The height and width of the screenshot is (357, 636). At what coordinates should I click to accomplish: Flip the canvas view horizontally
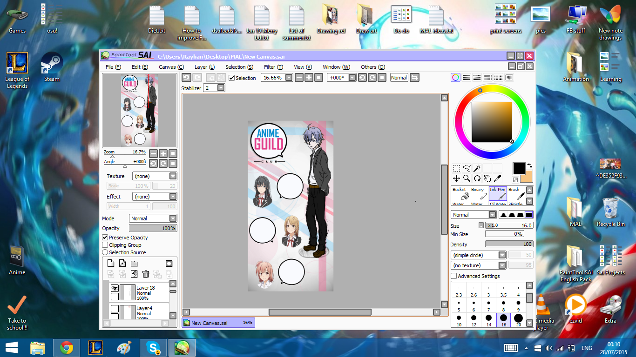[x=414, y=78]
